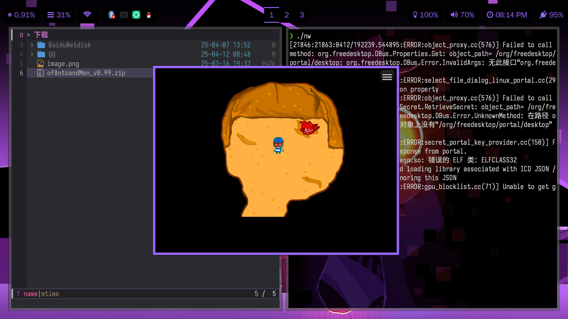Open the hamburger menu in game window
The image size is (568, 319).
(x=387, y=77)
